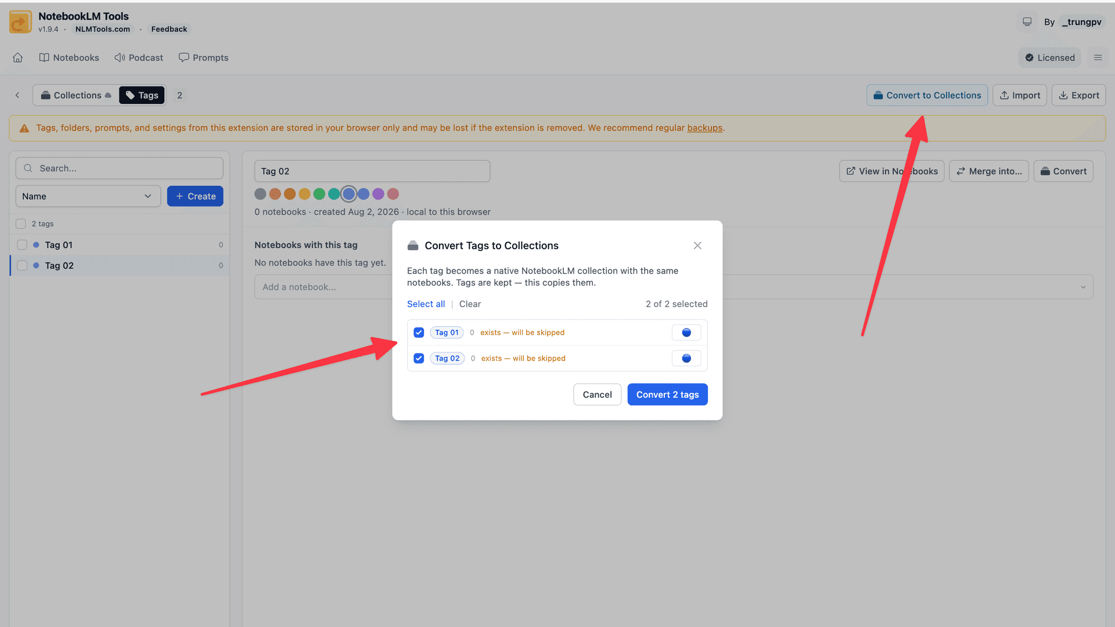Uncheck Tag 01 in the dialog

coord(419,333)
